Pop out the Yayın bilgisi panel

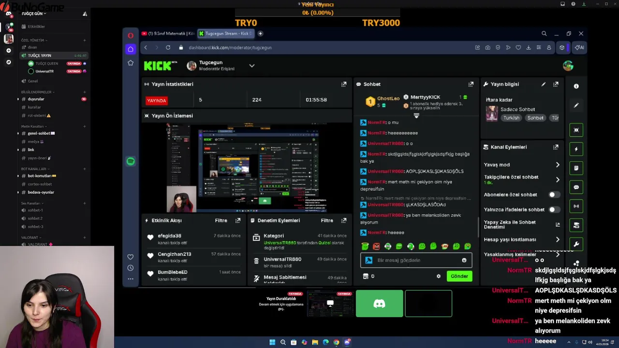(556, 84)
